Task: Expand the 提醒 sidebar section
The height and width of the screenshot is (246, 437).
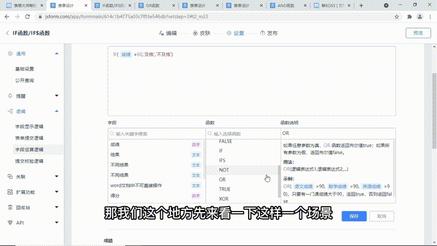Action: pyautogui.click(x=57, y=96)
